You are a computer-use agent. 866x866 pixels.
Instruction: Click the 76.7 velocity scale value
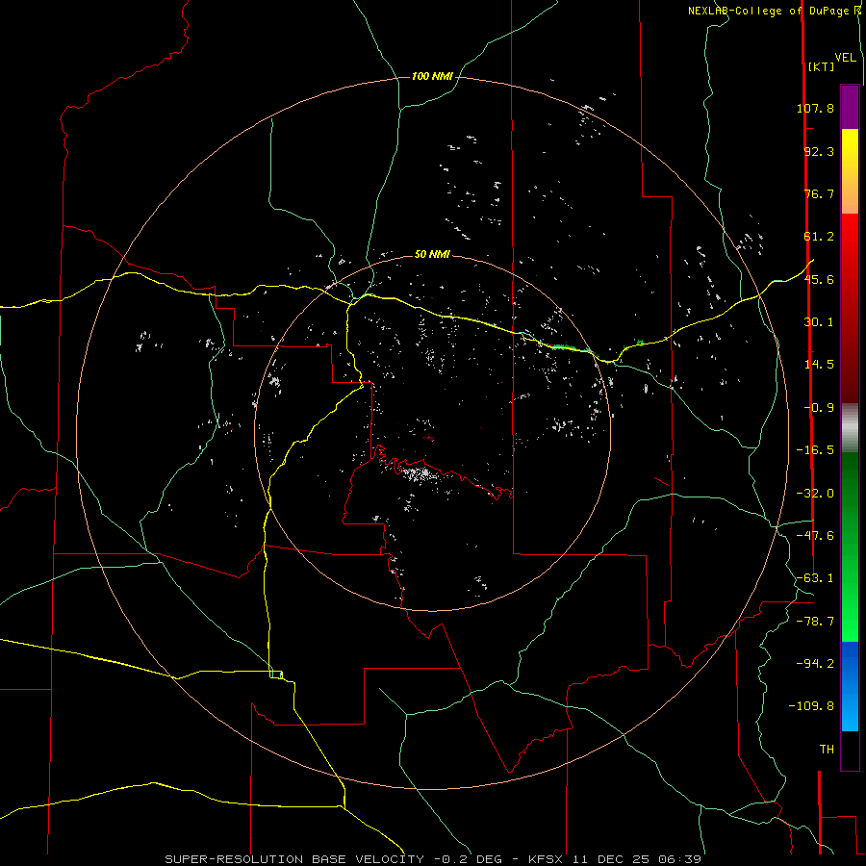[819, 193]
